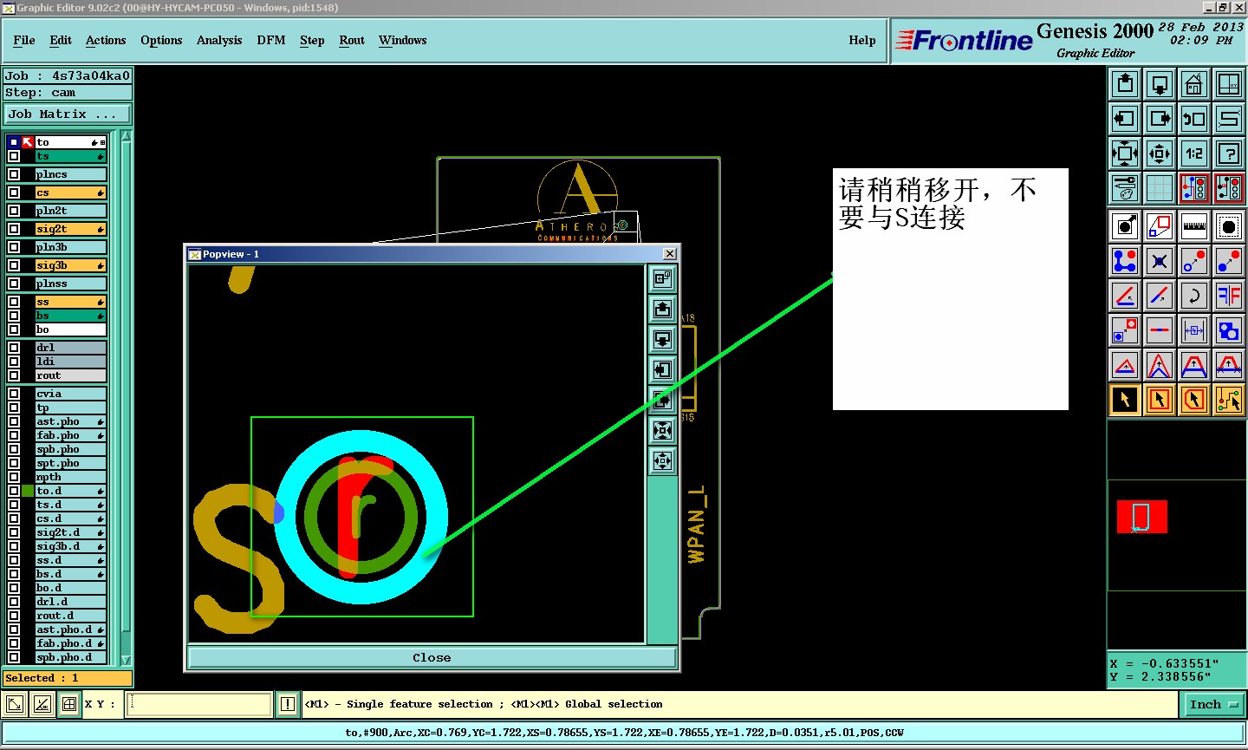Click the pan down icon in right toolbar
The height and width of the screenshot is (750, 1248).
[1160, 84]
